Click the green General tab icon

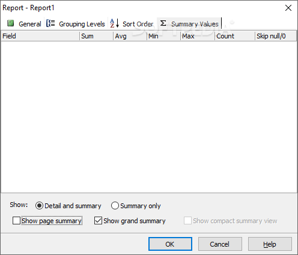pos(10,23)
